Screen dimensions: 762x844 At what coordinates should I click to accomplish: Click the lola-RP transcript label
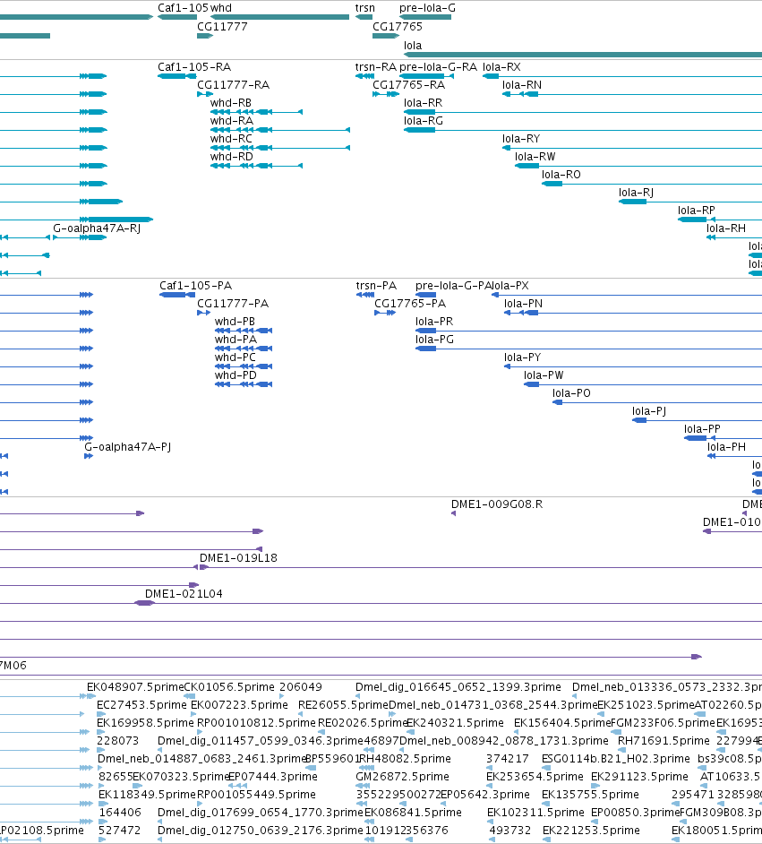tap(697, 210)
